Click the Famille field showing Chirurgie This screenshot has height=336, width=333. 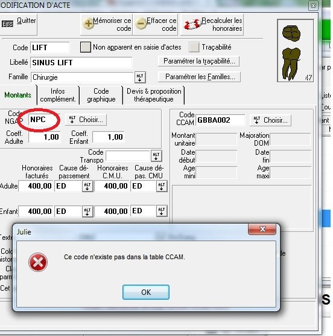(82, 77)
